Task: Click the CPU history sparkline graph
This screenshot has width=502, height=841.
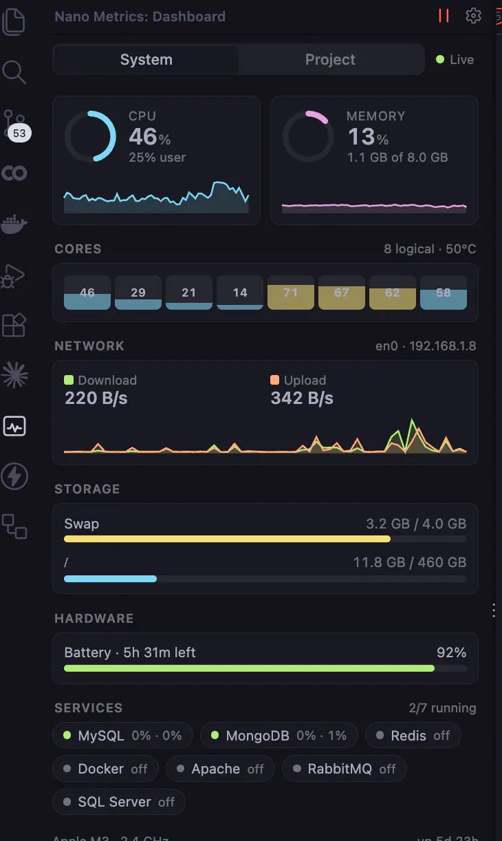Action: coord(156,197)
